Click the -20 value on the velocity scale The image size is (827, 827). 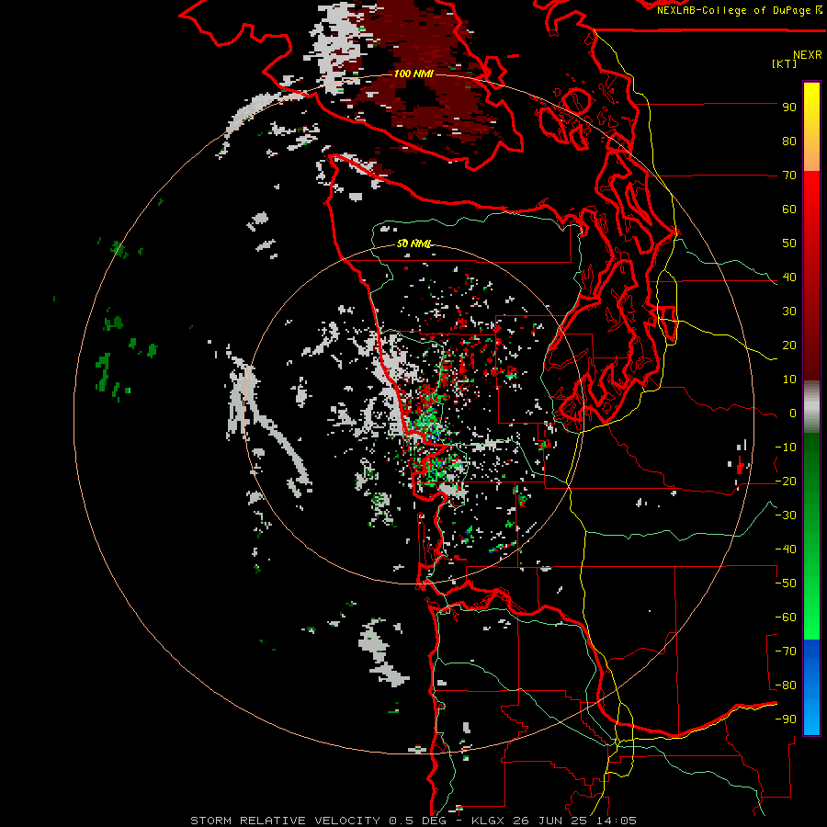click(x=786, y=481)
